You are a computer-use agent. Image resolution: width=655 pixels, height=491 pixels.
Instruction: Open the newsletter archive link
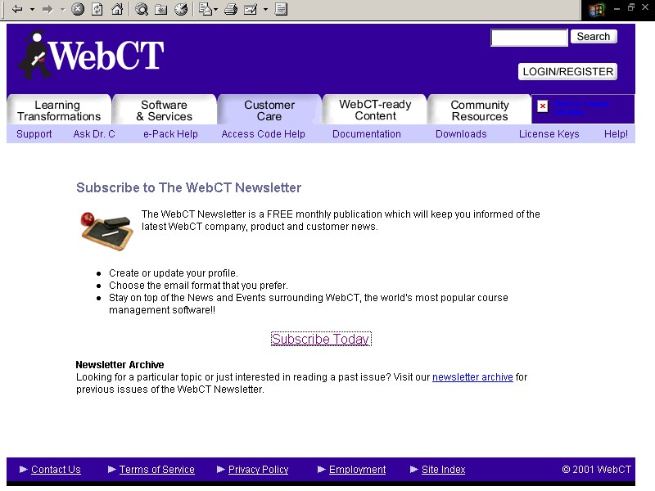click(x=472, y=377)
